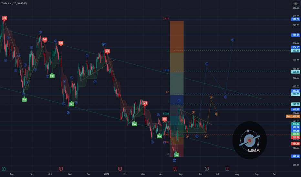Select the Buy signal at Fibonacci 0 level
Screen dimensions: 301x177
click(176, 154)
